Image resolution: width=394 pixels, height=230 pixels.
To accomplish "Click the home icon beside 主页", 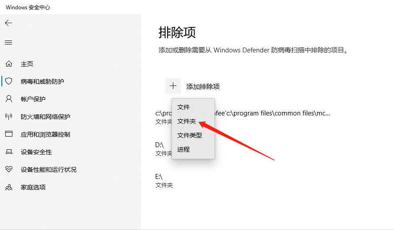I will click(9, 64).
